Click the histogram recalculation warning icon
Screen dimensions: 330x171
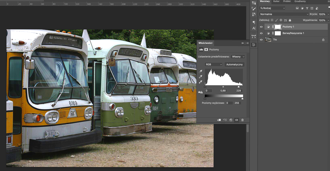click(200, 92)
